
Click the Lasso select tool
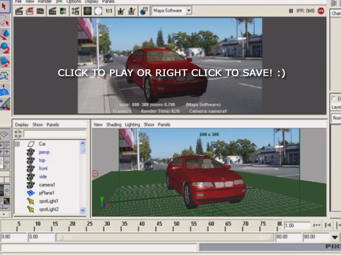click(x=5, y=20)
